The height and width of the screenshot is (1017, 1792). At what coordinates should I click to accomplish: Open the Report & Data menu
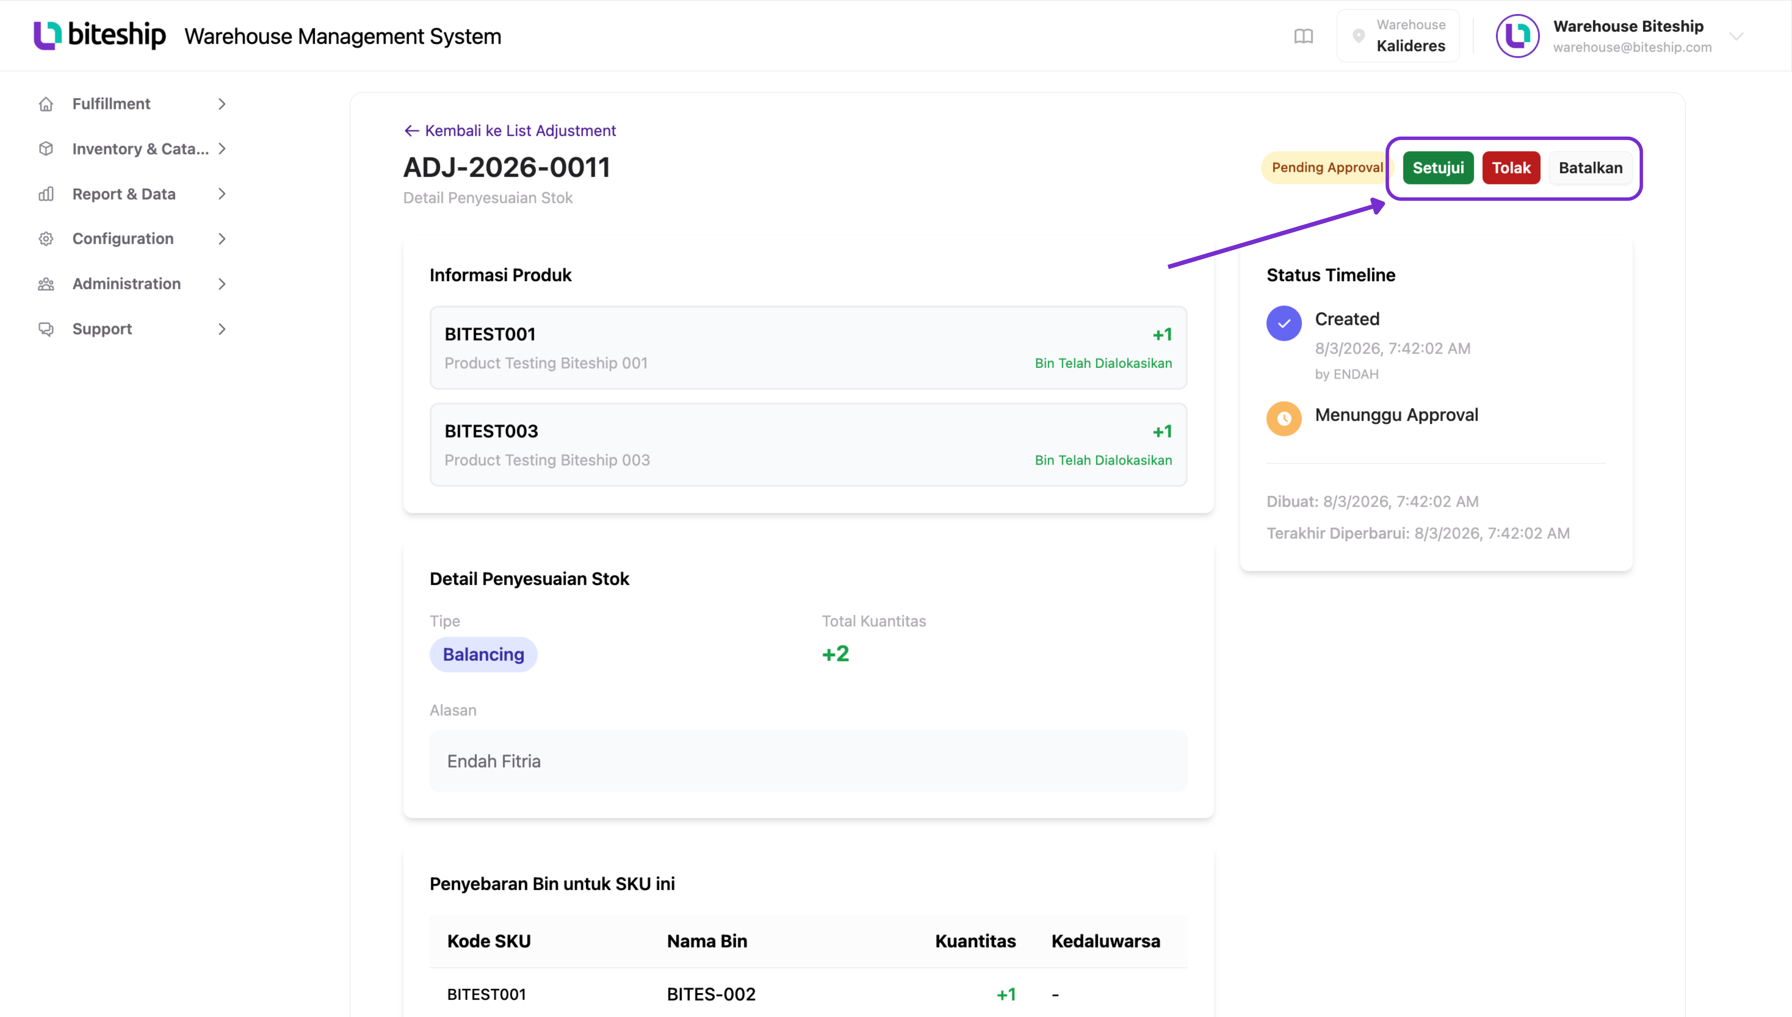[133, 194]
